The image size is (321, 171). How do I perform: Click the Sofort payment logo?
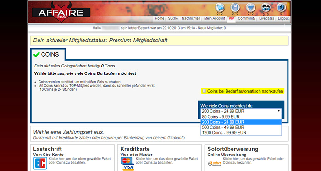click(215, 163)
